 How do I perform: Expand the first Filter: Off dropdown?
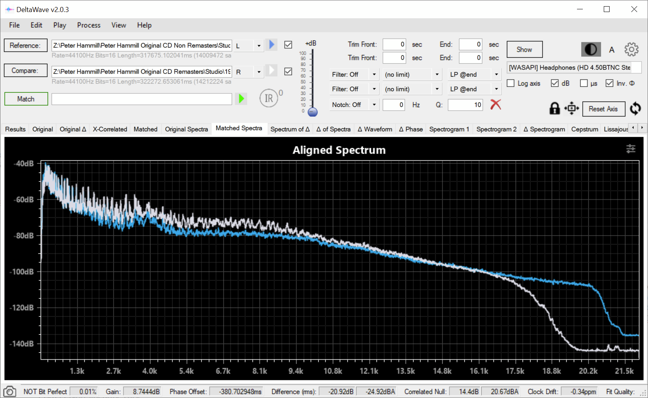tap(354, 74)
